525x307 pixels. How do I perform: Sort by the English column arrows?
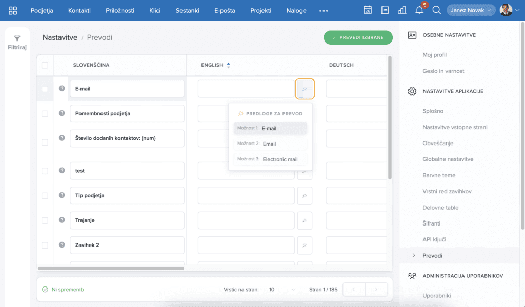[229, 65]
